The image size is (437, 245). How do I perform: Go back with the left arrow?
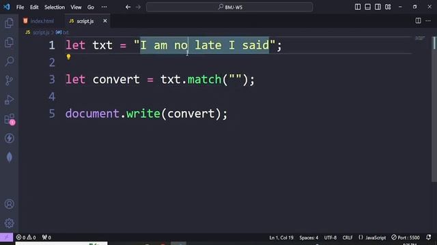tap(128, 7)
